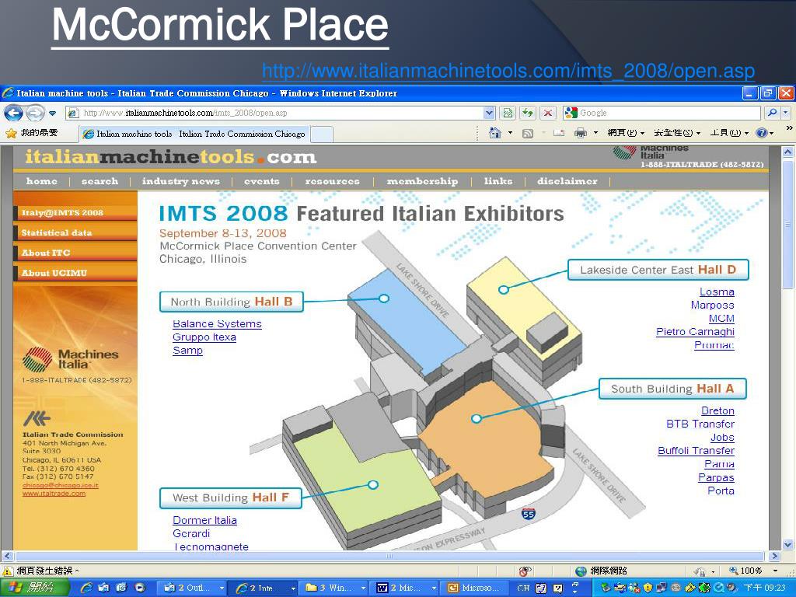
Task: Select About ITC in sidebar
Action: pos(75,253)
